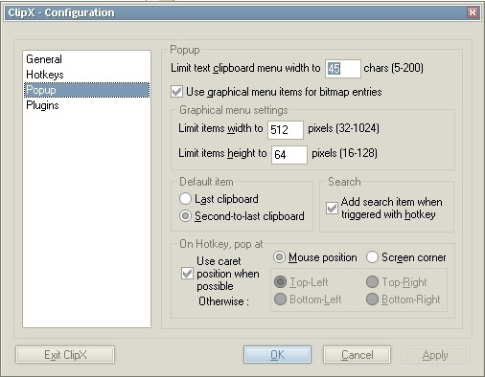This screenshot has height=377, width=485.
Task: Close the ClipX Configuration window
Action: pyautogui.click(x=473, y=12)
